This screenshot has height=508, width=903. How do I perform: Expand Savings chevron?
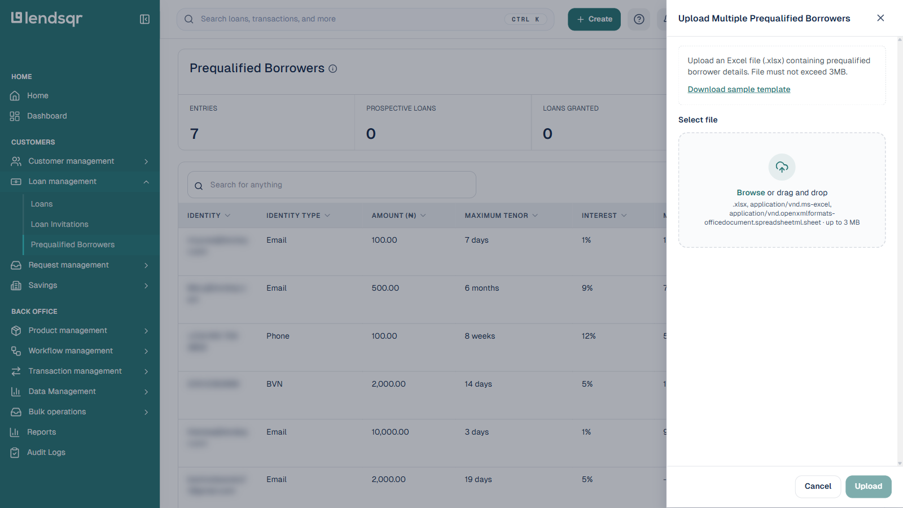146,286
